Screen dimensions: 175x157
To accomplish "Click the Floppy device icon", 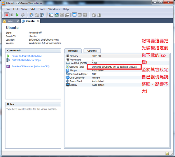I will click(x=68, y=70).
